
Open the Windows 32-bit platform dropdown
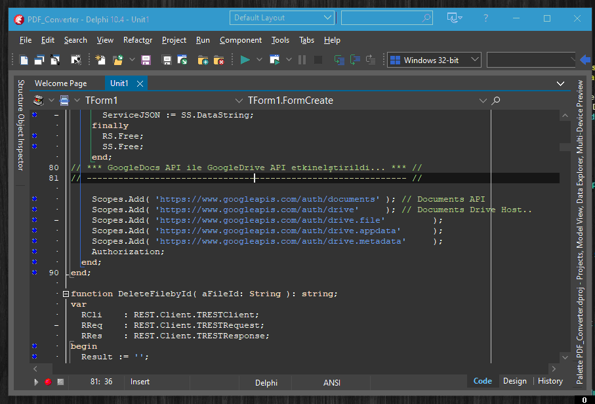[x=434, y=60]
